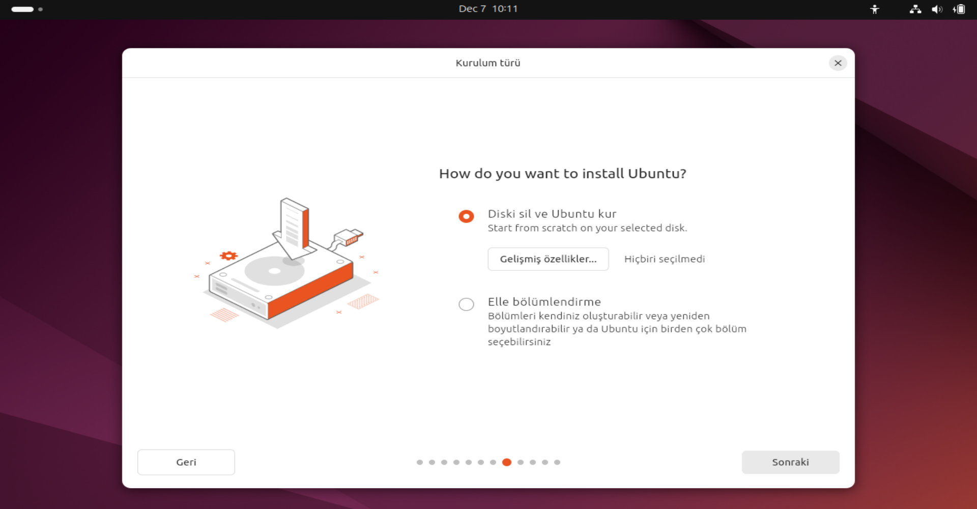Open the accessibility menu icon
977x509 pixels.
[x=874, y=9]
